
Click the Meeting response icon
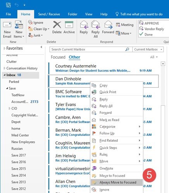pos(118,25)
